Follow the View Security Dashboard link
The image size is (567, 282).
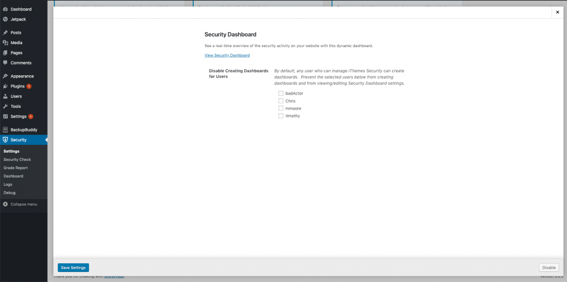coord(227,55)
